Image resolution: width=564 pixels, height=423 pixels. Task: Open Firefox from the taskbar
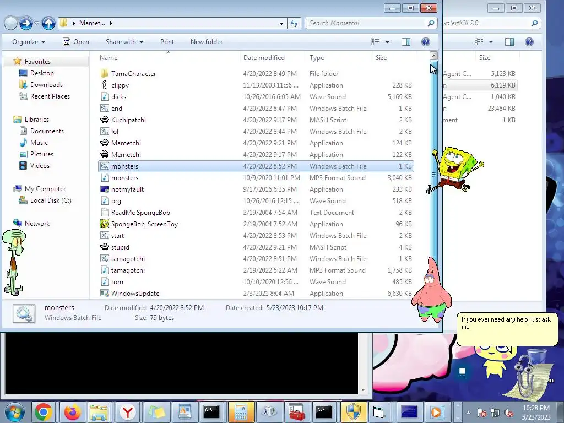pos(72,412)
